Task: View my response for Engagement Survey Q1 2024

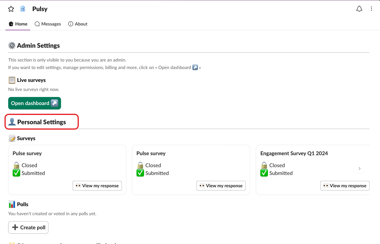Action: (x=345, y=186)
